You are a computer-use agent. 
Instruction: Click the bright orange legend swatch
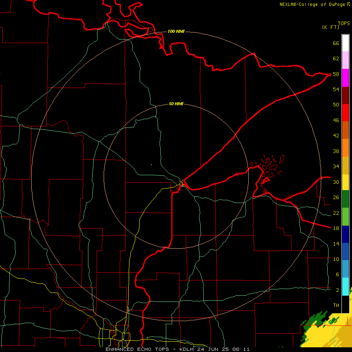345,148
